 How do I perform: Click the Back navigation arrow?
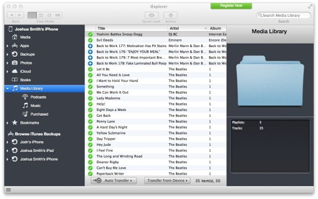pyautogui.click(x=12, y=15)
